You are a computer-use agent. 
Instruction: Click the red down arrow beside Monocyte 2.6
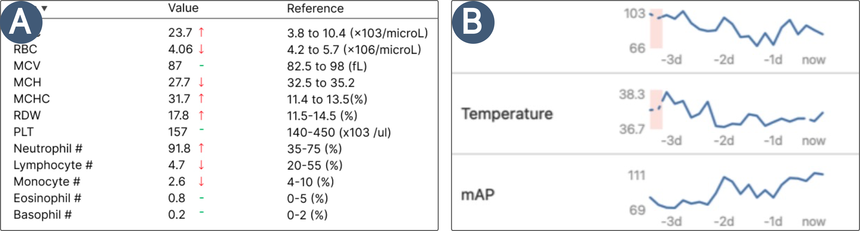click(201, 181)
